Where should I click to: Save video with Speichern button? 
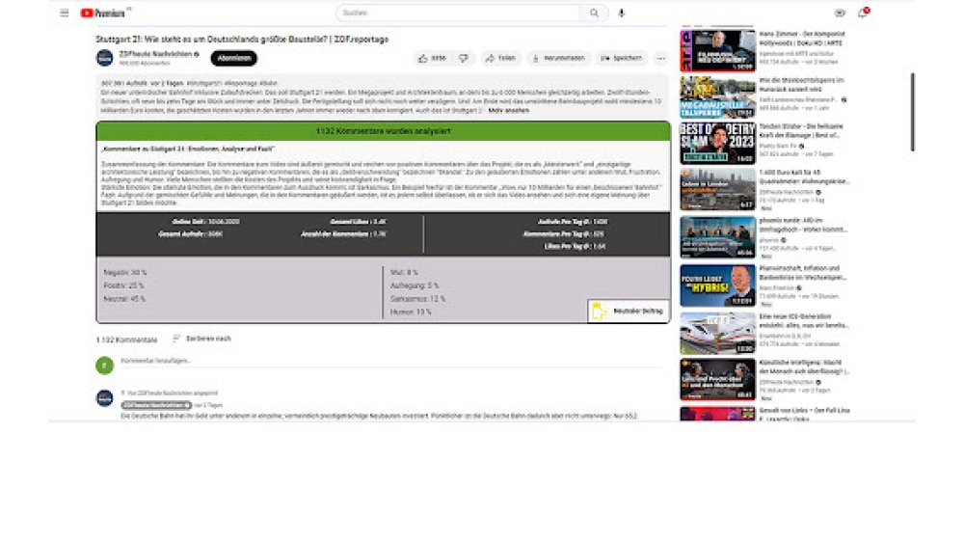click(622, 59)
